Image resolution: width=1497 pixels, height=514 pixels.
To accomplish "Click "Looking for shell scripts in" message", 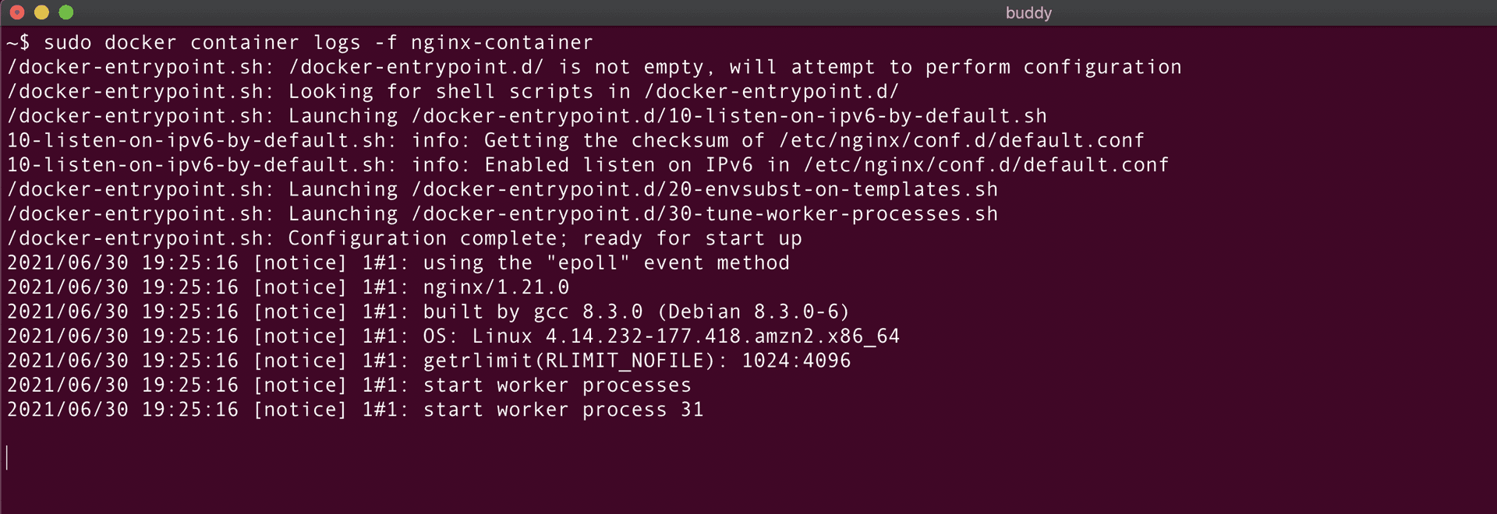I will coord(459,92).
